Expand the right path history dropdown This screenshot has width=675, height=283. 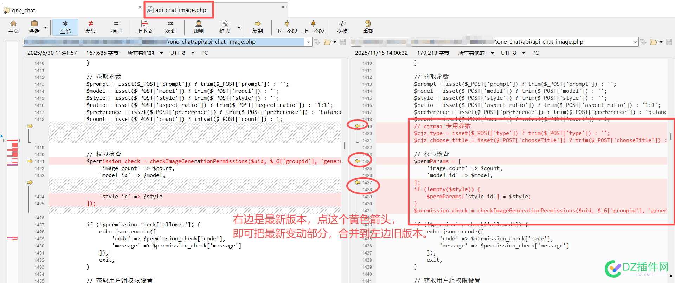[635, 42]
